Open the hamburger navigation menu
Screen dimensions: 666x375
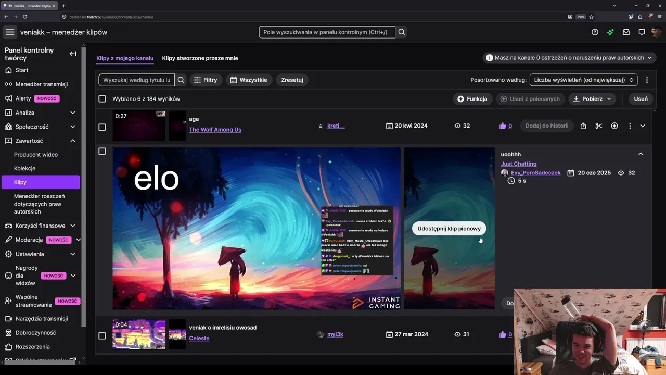(x=10, y=32)
